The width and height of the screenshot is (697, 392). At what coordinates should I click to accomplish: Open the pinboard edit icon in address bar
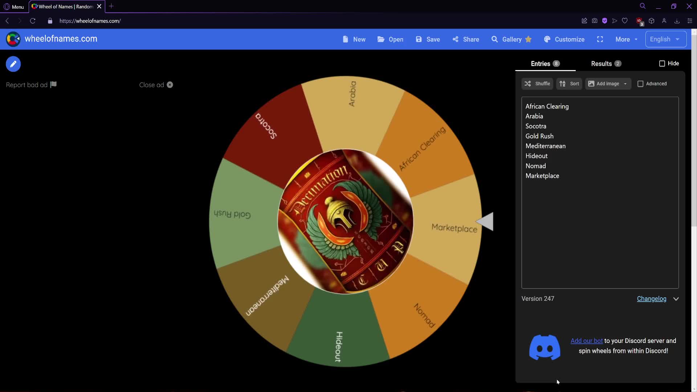click(x=584, y=21)
